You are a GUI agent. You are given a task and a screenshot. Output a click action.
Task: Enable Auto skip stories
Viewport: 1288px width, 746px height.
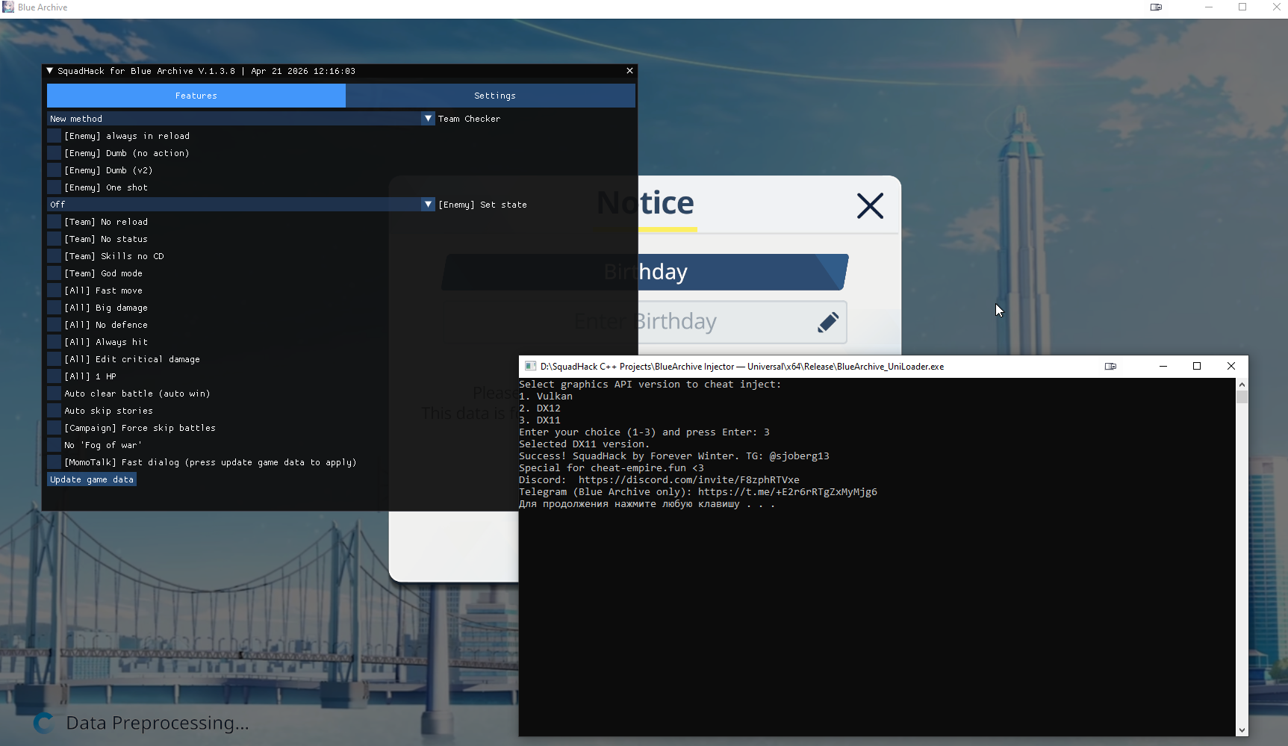pyautogui.click(x=54, y=411)
